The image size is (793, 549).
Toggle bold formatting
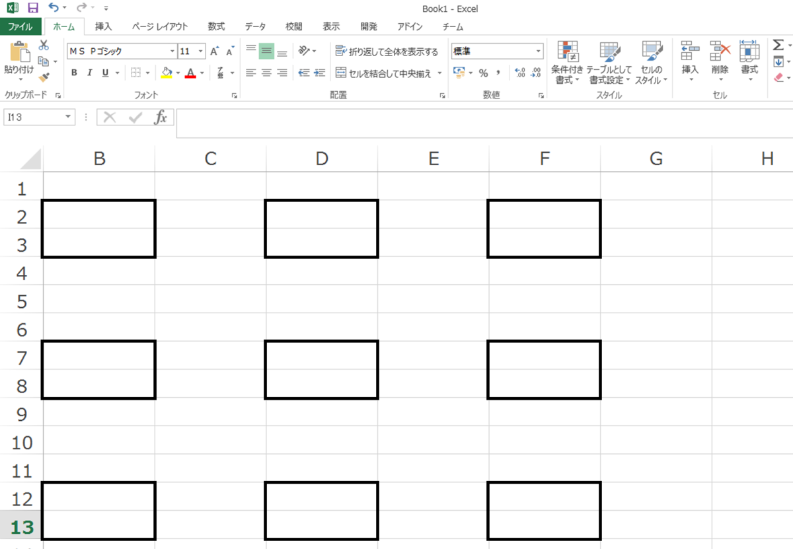(73, 73)
